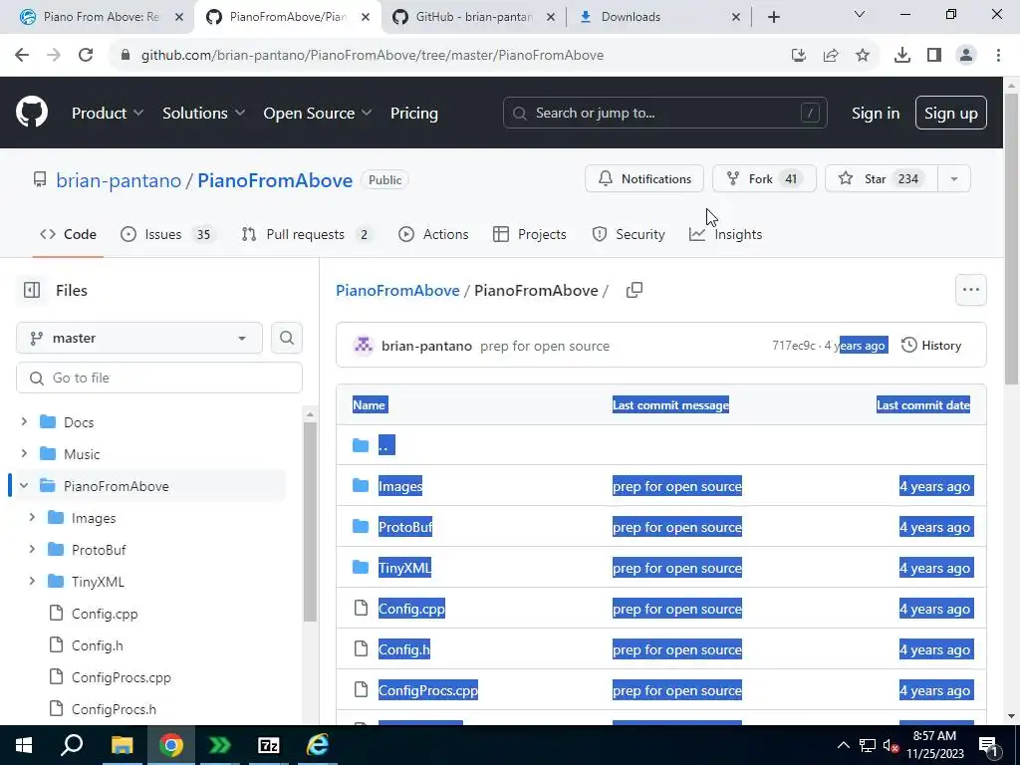
Task: Click install app icon in address bar
Action: 799,56
